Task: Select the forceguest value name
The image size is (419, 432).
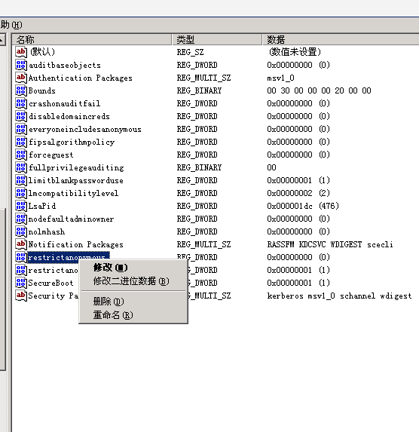Action: pos(51,155)
